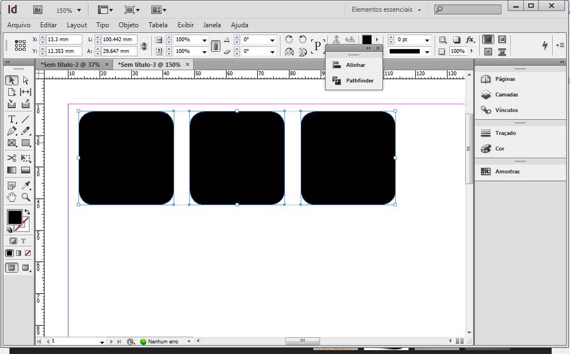
Task: Select the Zoom magnifier tool
Action: (x=26, y=198)
